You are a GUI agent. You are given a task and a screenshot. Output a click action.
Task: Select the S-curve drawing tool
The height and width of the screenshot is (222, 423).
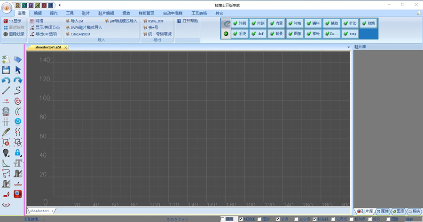tap(18, 91)
